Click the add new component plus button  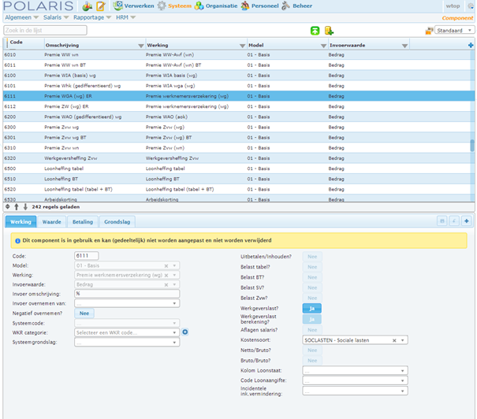tap(466, 221)
